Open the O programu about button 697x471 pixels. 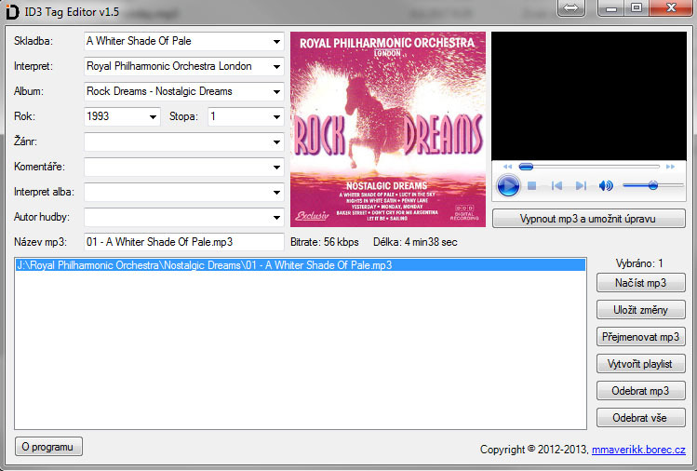pos(48,447)
